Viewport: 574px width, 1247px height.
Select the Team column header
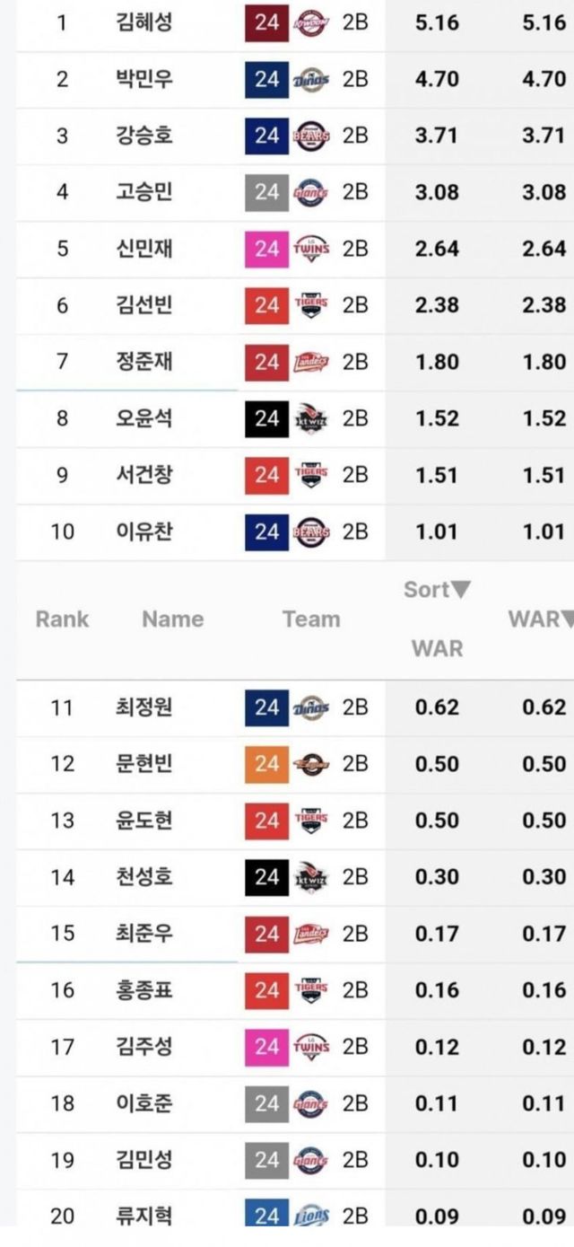(x=311, y=619)
